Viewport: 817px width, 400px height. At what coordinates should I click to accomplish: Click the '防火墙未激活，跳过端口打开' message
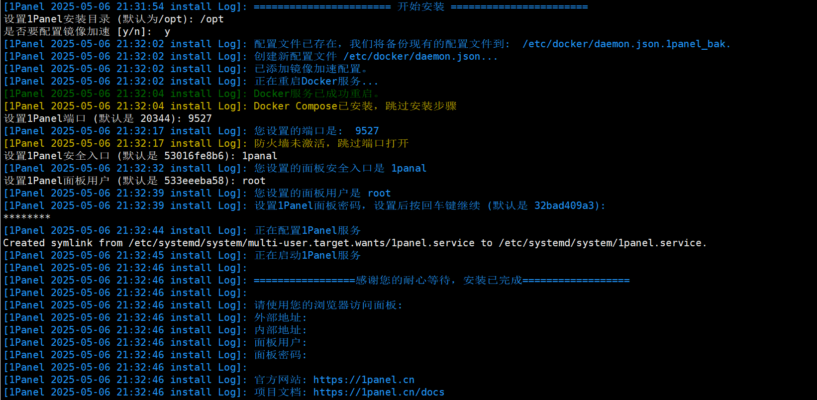pyautogui.click(x=331, y=143)
